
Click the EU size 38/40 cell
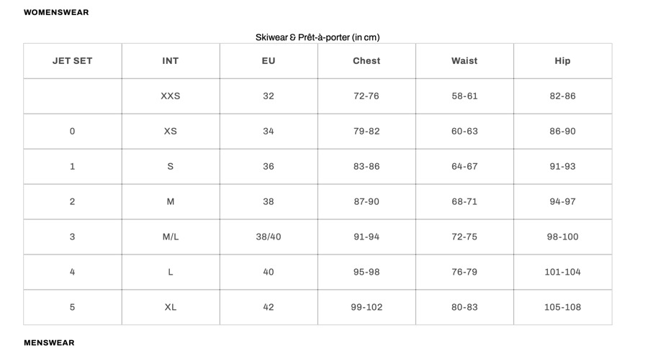coord(269,237)
